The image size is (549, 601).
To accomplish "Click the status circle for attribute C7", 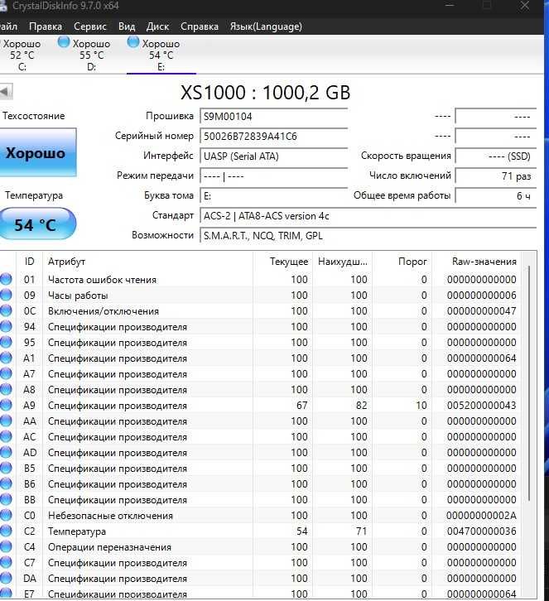I will pyautogui.click(x=6, y=562).
